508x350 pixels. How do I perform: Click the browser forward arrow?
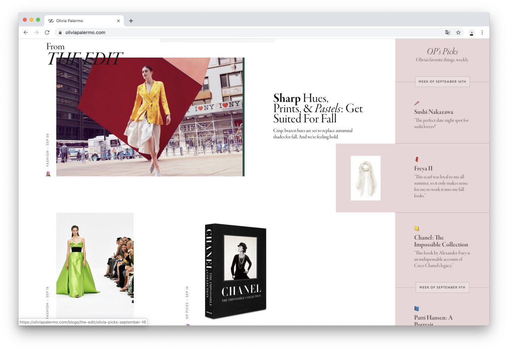point(37,33)
